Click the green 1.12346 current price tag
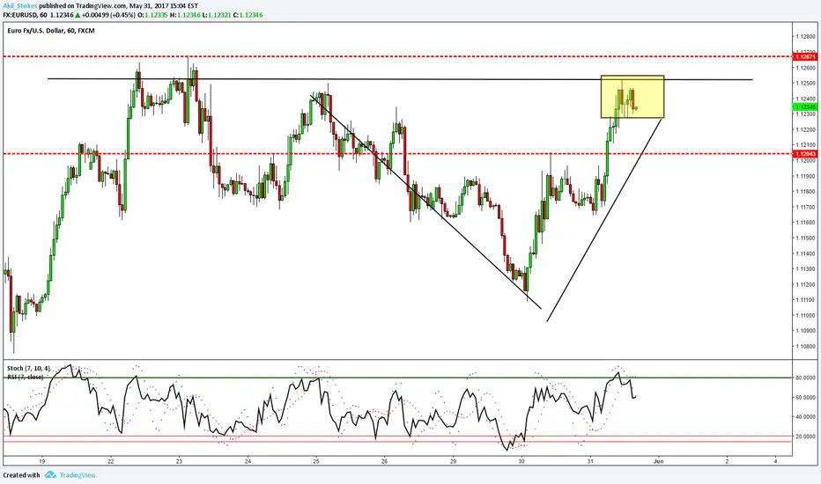 tap(805, 106)
